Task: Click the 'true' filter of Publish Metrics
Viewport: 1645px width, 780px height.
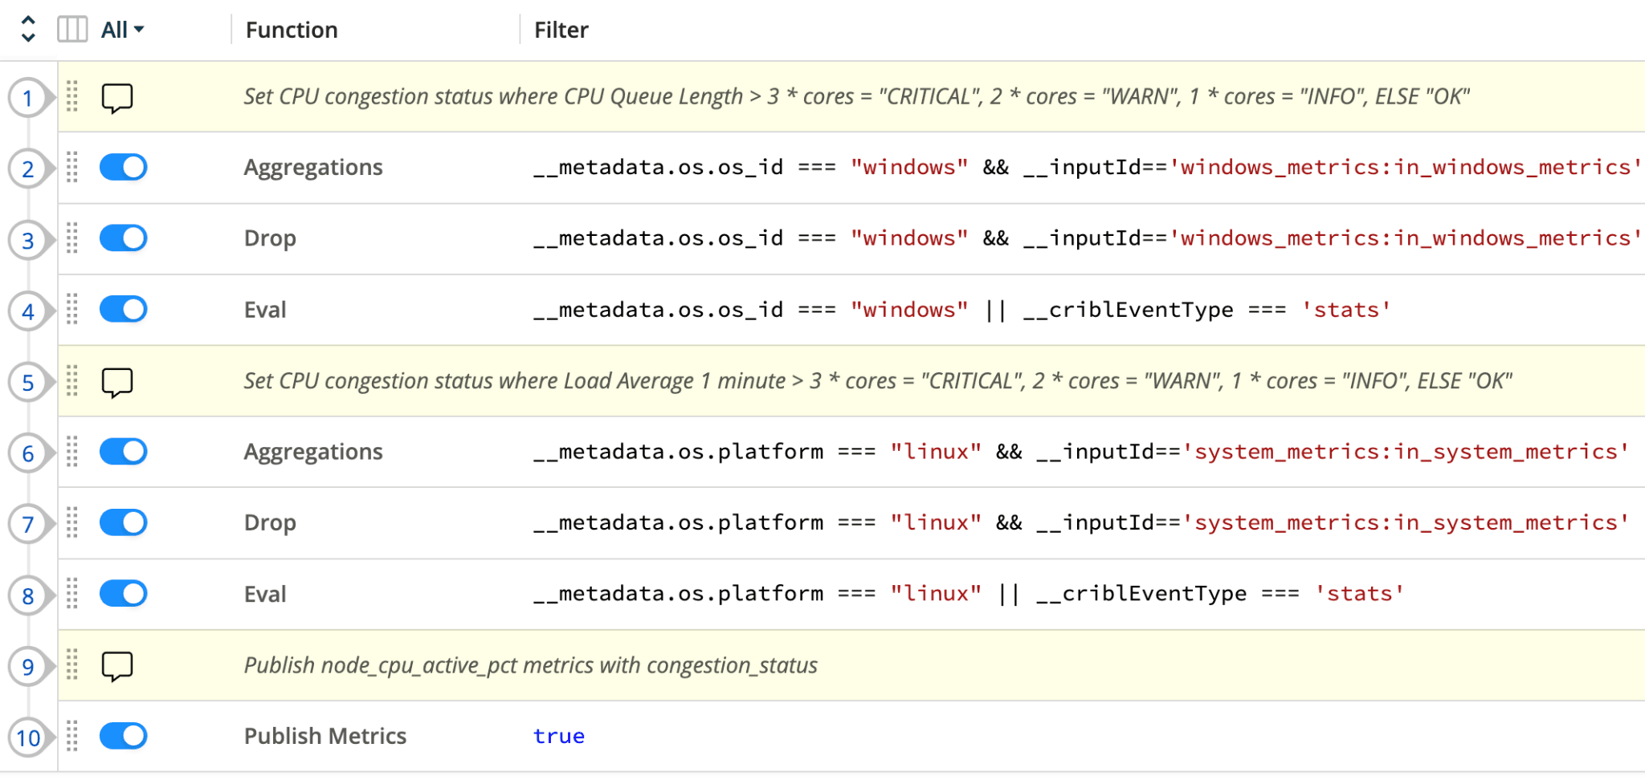Action: click(559, 736)
